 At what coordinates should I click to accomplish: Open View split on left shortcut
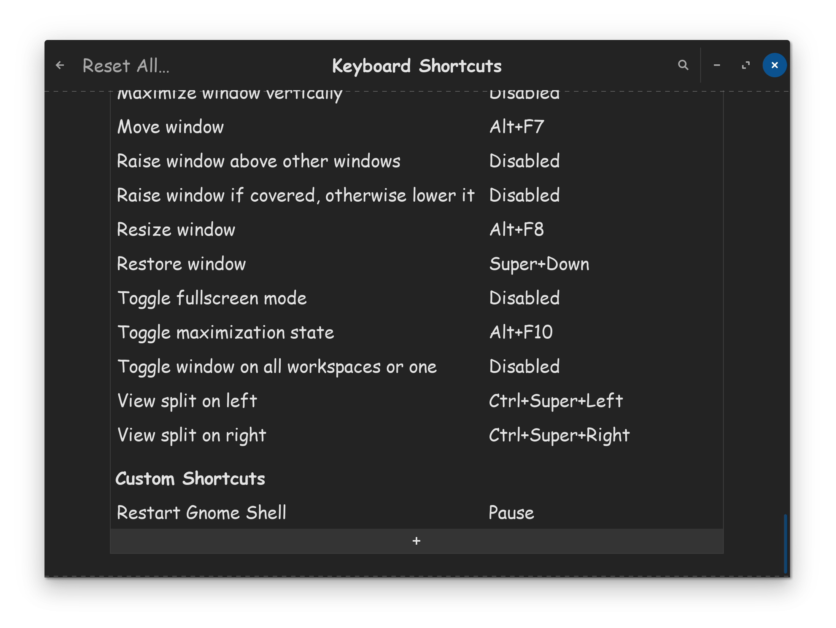pyautogui.click(x=416, y=401)
